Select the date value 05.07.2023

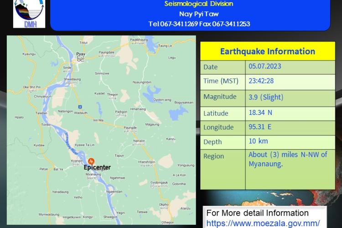point(265,66)
